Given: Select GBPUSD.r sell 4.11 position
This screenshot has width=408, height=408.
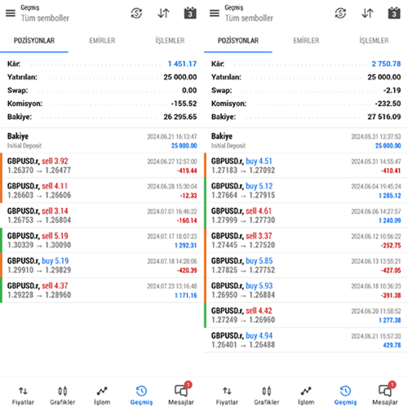Looking at the screenshot, I should pyautogui.click(x=102, y=191).
